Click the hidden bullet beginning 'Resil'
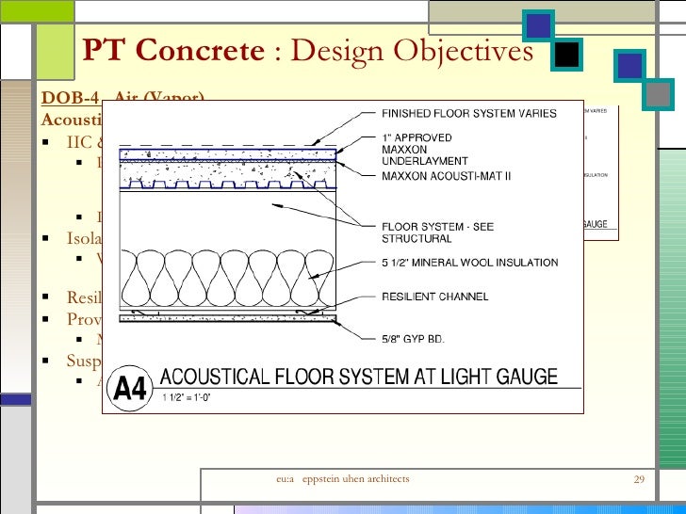 (84, 297)
